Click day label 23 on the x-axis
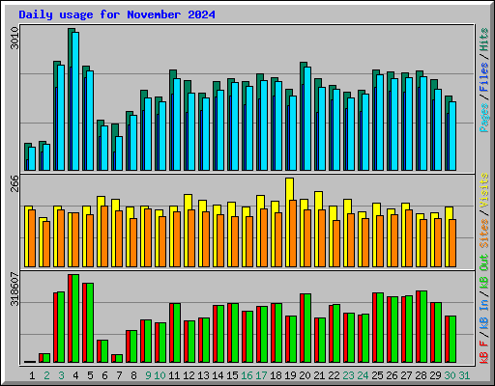 coord(348,375)
